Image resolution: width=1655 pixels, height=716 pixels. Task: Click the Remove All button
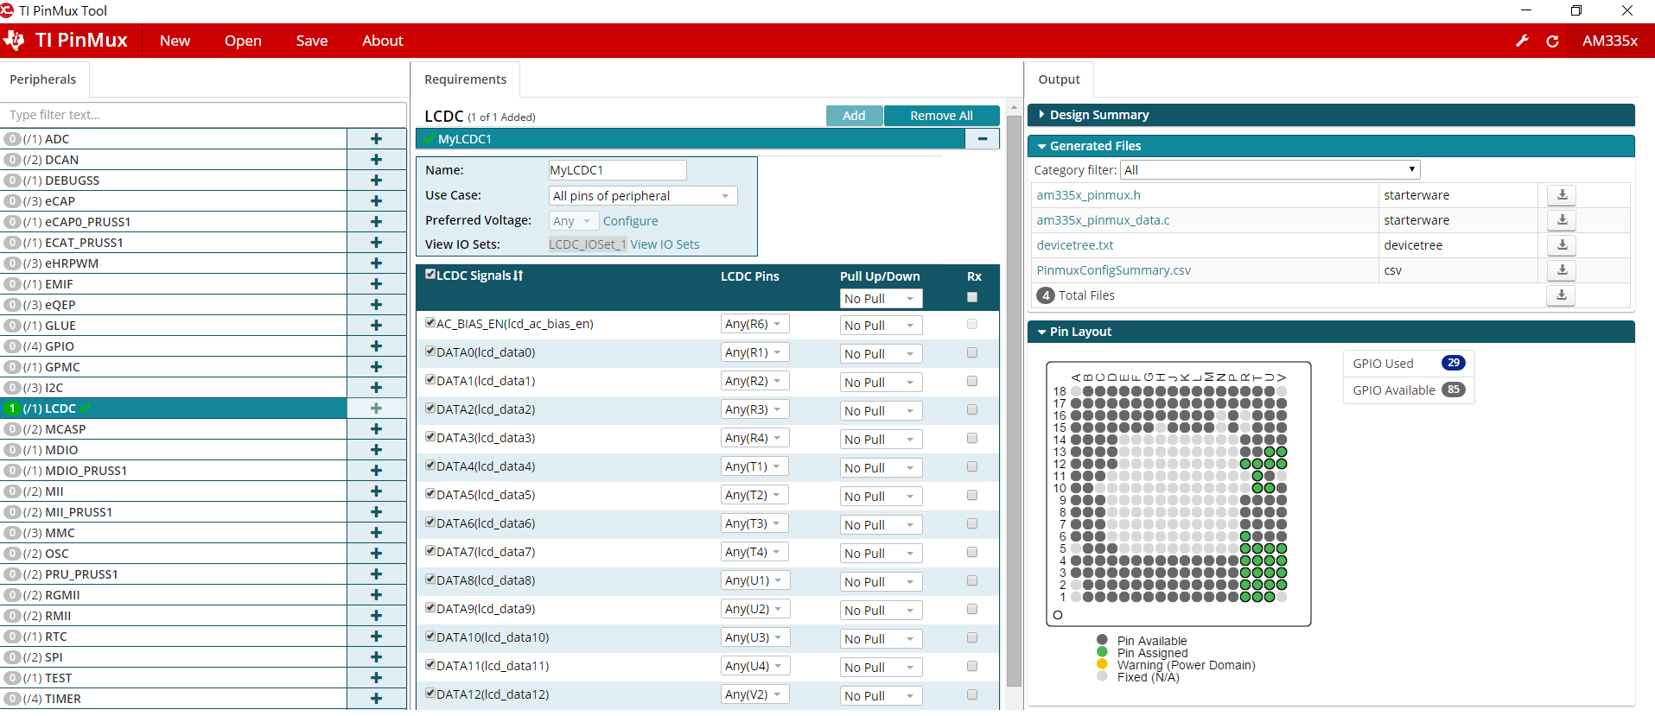click(941, 116)
